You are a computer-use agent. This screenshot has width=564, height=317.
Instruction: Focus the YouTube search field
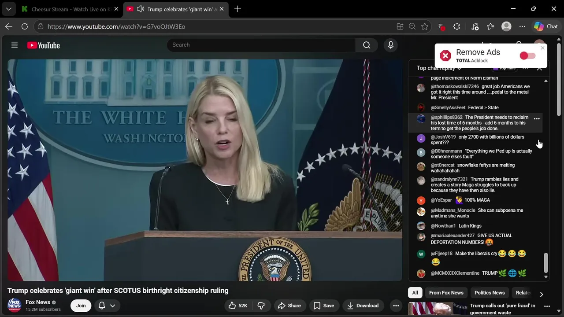[261, 45]
